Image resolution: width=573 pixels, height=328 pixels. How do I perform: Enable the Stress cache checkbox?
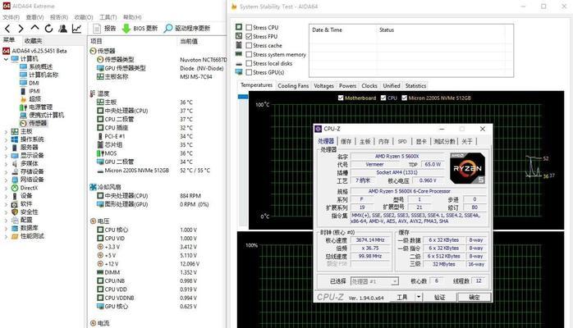249,46
